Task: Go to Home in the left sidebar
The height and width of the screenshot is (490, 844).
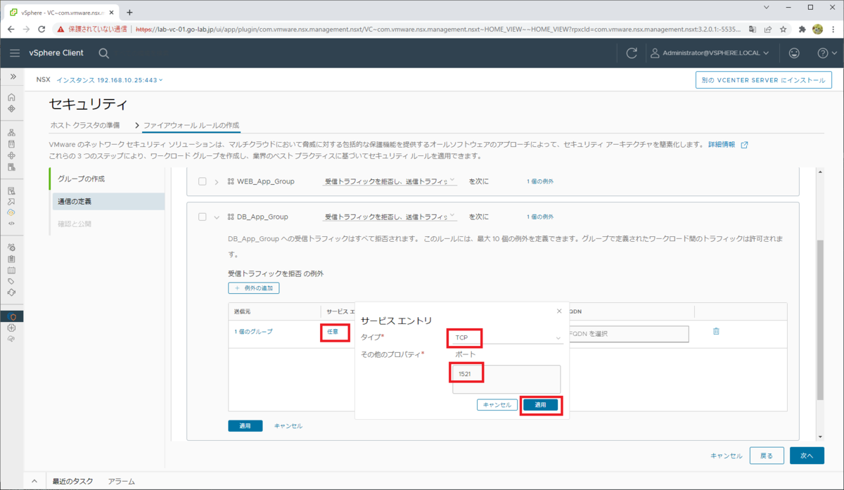Action: pos(11,98)
